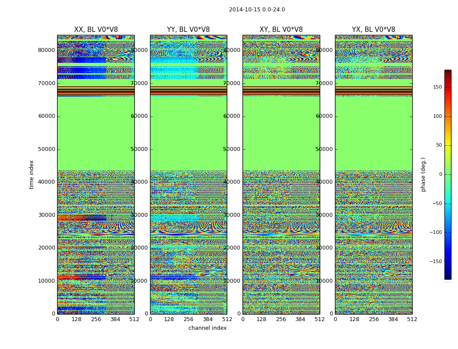The width and height of the screenshot is (458, 349).
Task: Click colorbar tick label "100"
Action: tap(437, 116)
